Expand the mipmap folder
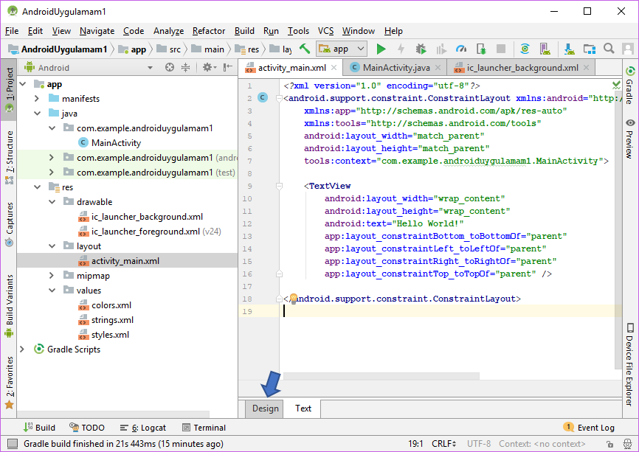The height and width of the screenshot is (452, 639). tap(52, 276)
